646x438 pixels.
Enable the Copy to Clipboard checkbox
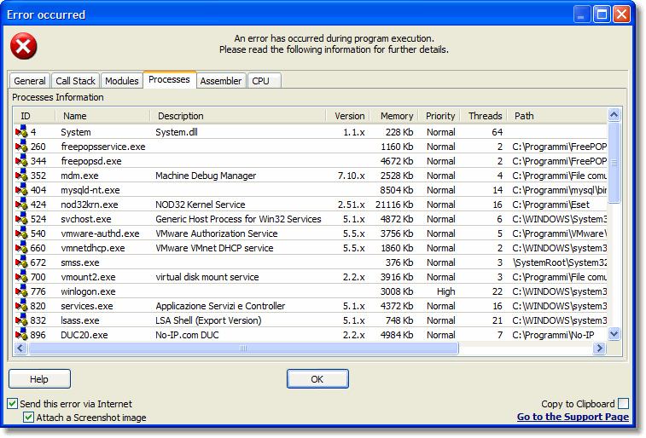(x=624, y=403)
